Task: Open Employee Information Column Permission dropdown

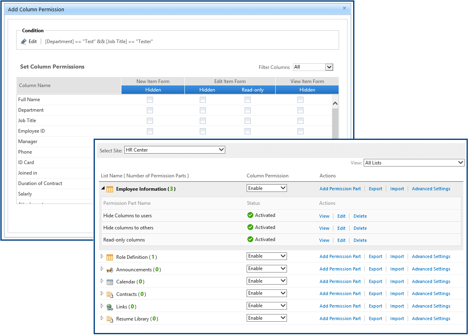Action: (x=266, y=188)
